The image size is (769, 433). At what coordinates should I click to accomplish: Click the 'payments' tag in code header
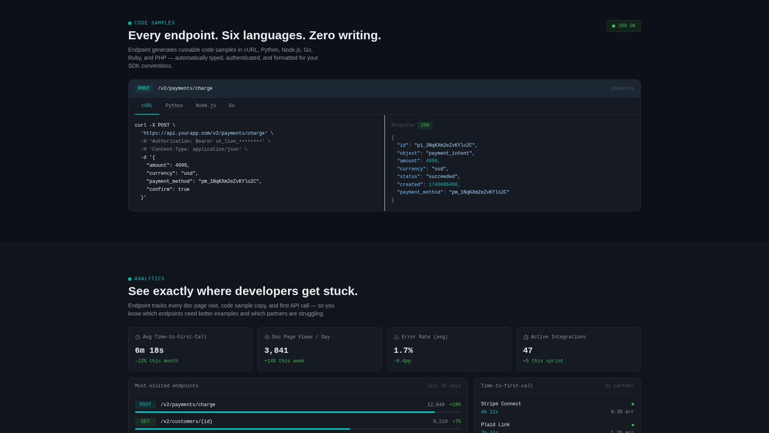click(622, 89)
